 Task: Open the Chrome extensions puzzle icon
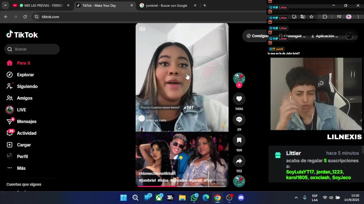click(325, 17)
